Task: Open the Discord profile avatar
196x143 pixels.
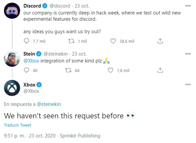Action: pos(12,11)
